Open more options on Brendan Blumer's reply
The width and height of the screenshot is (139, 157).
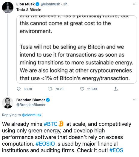click(x=135, y=100)
